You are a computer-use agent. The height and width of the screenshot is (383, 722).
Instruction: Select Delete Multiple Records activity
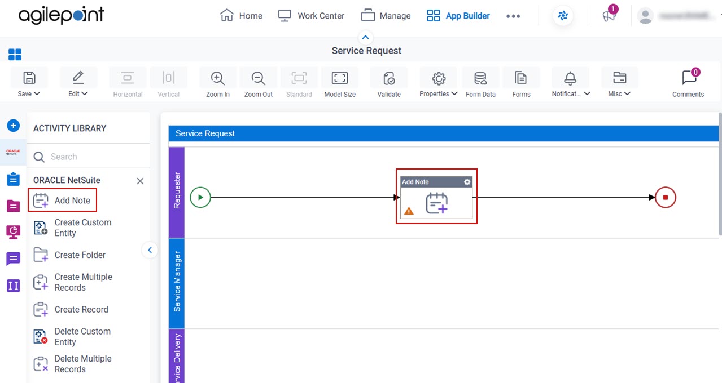tap(73, 364)
